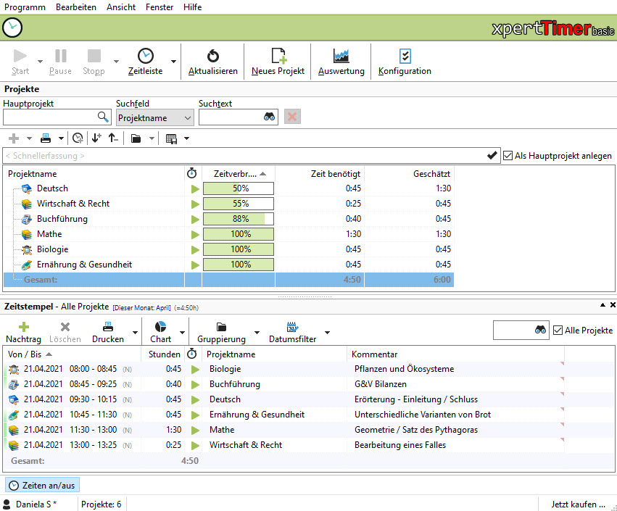The image size is (617, 511).
Task: Open the Drucken dropdown arrow
Action: point(135,333)
